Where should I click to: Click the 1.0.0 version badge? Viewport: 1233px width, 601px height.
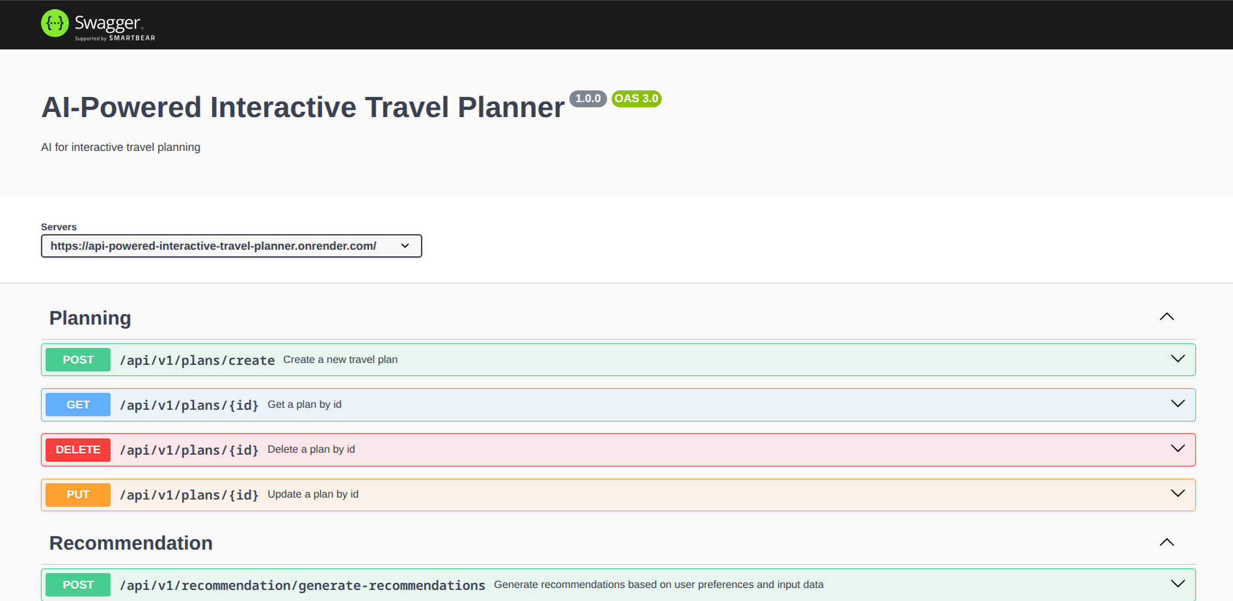[x=588, y=99]
